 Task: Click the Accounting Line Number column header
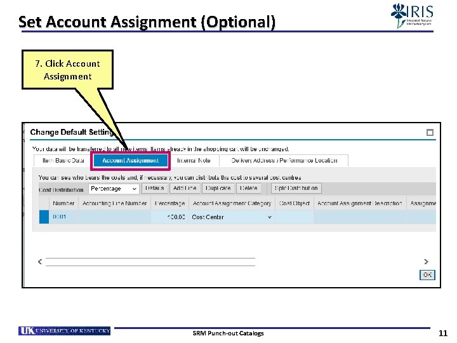114,203
